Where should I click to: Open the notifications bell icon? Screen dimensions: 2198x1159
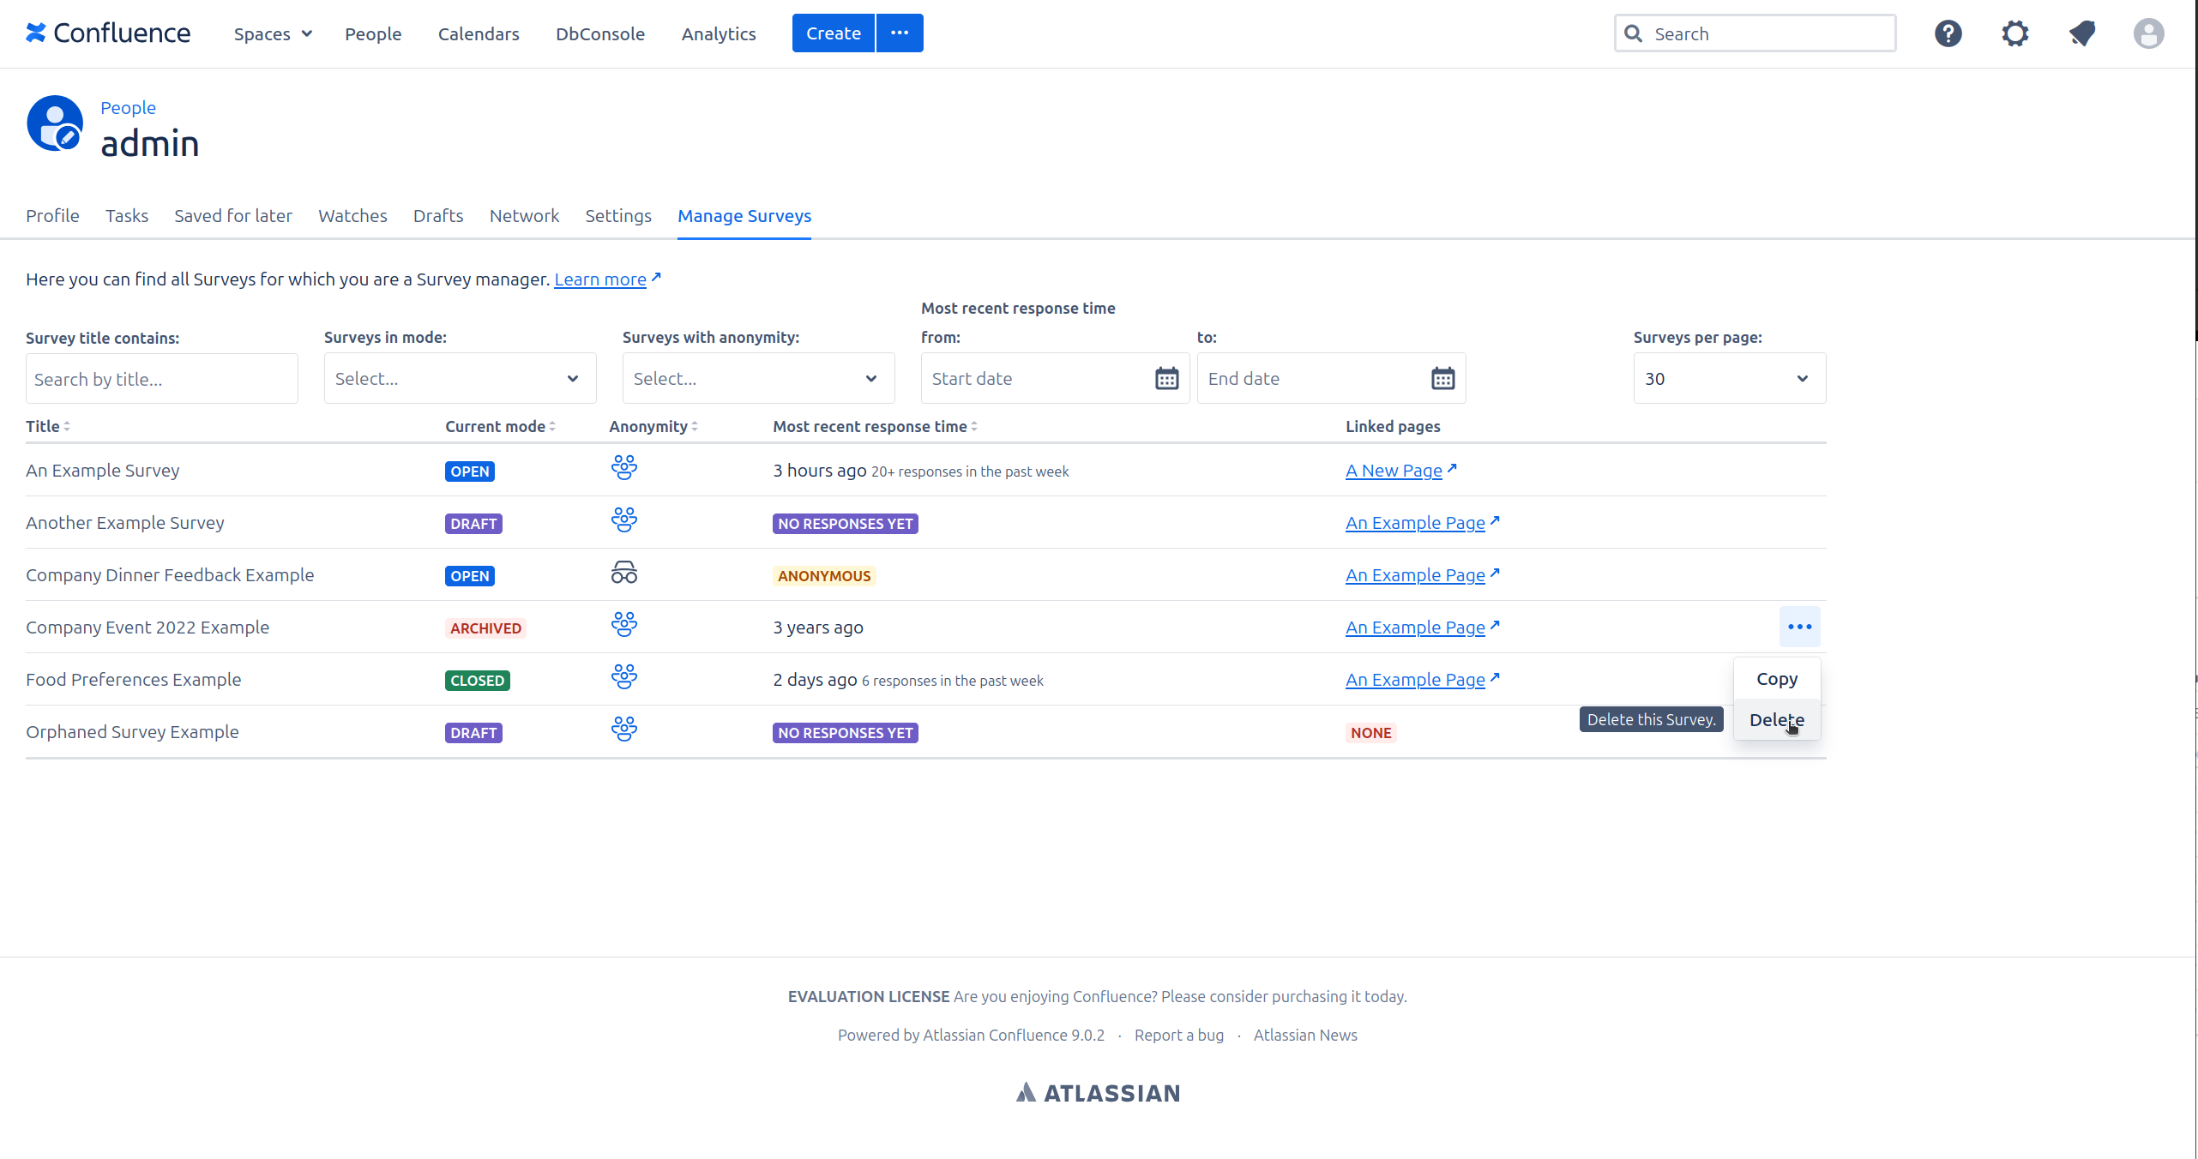pyautogui.click(x=2081, y=33)
